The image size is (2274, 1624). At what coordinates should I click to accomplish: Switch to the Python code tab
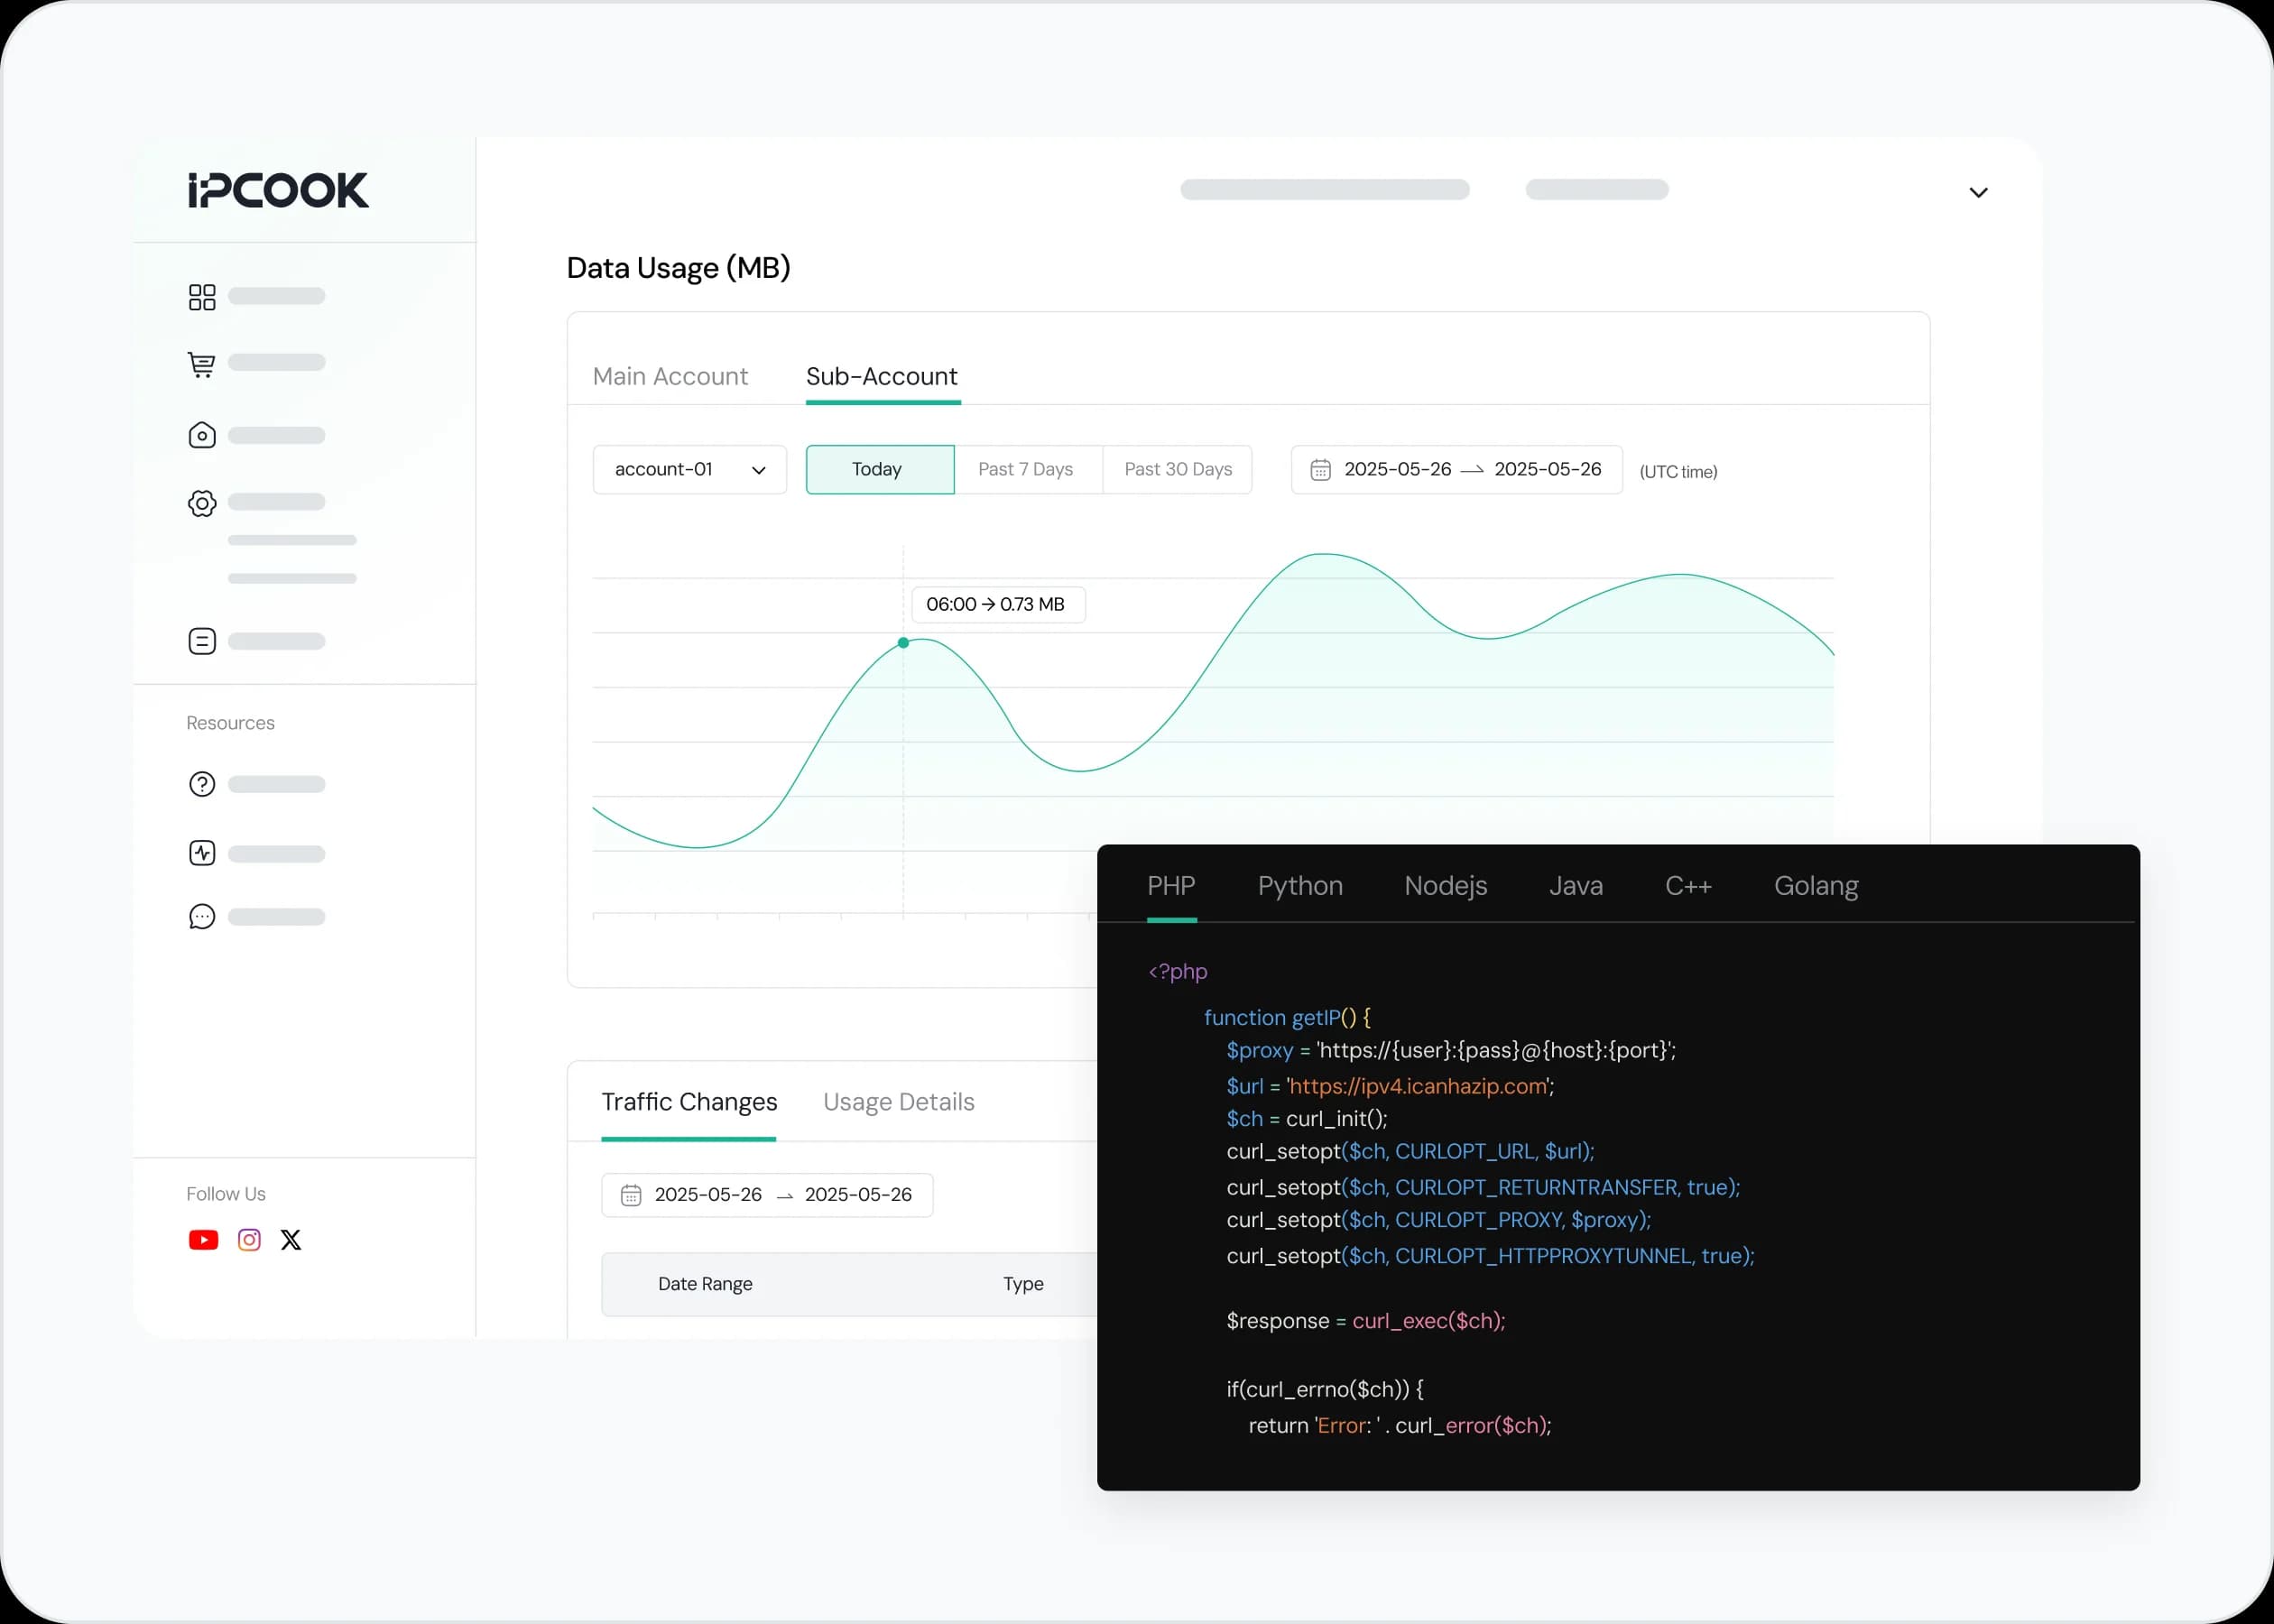(x=1299, y=886)
